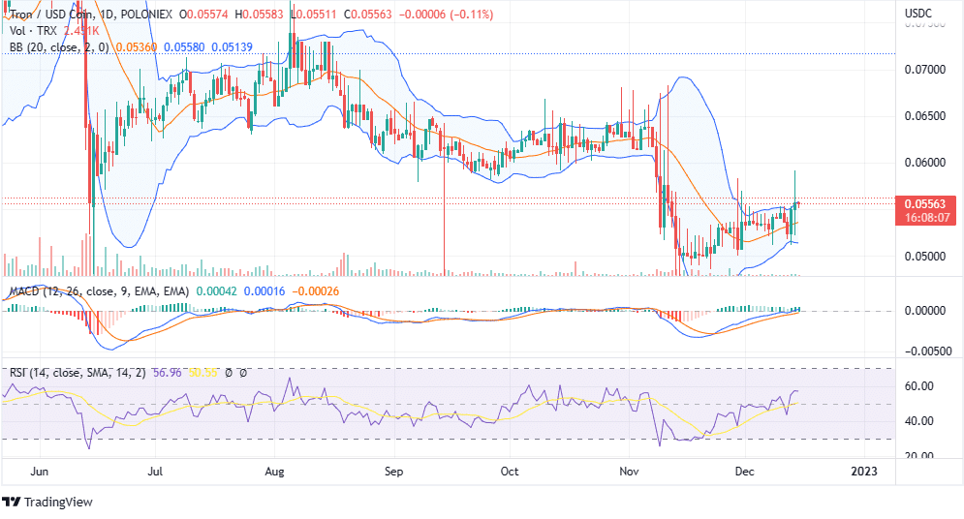
Task: Click the current price tag 0.05563
Action: click(x=925, y=204)
